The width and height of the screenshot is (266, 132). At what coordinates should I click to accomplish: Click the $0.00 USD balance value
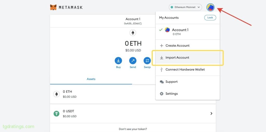(133, 50)
